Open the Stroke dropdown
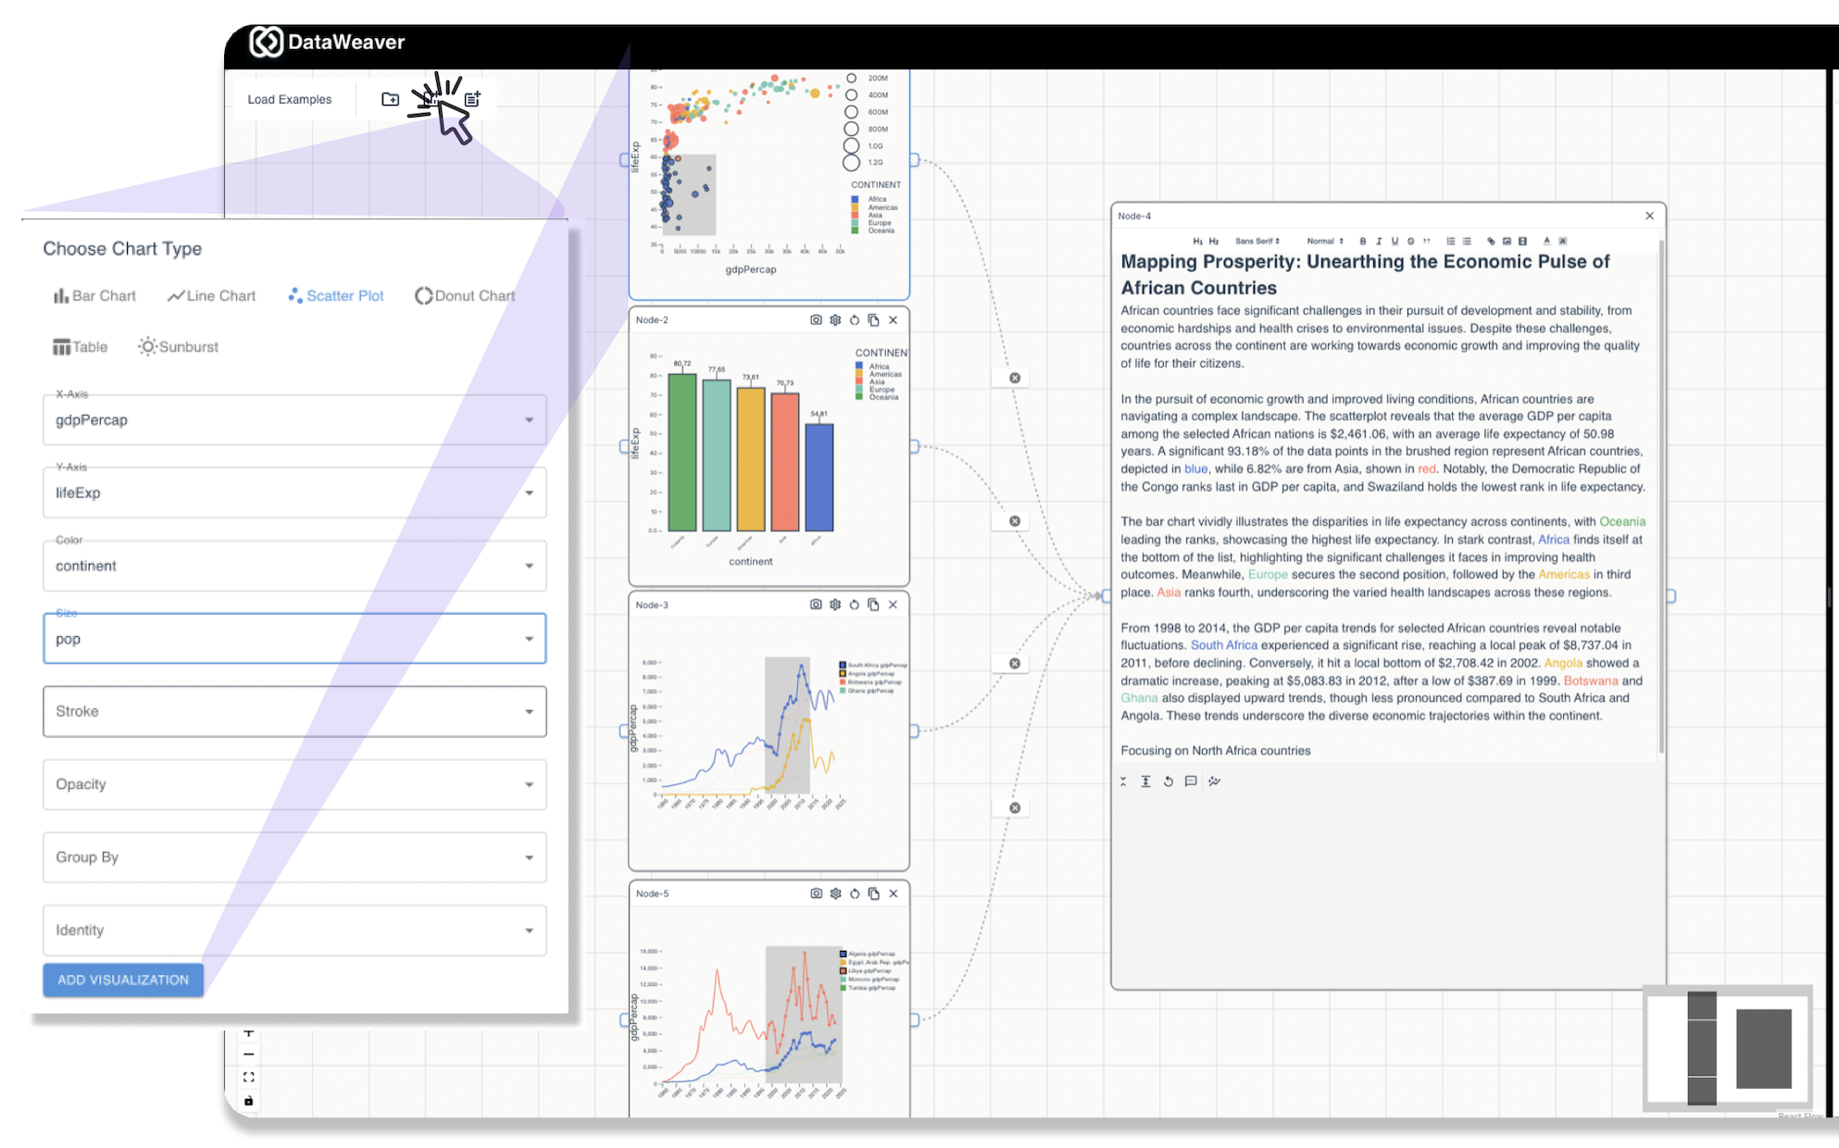 (x=294, y=711)
